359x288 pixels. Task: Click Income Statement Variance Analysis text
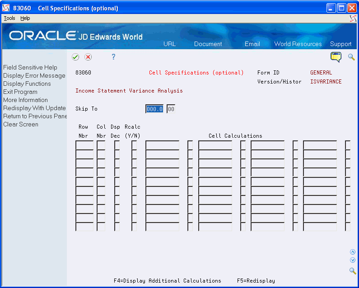129,91
